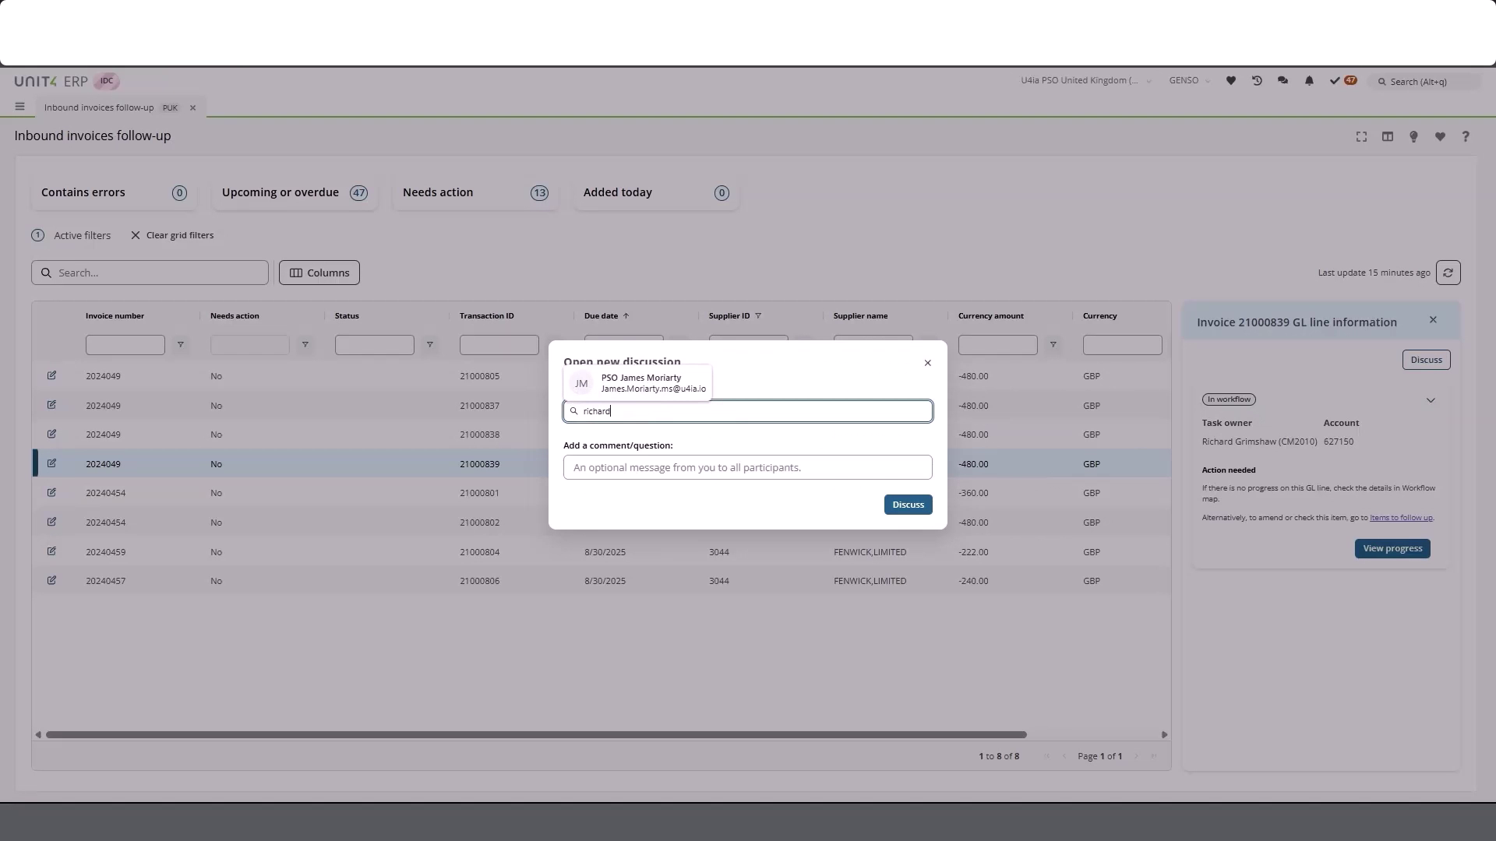Open recent history
This screenshot has height=841, width=1496.
tap(1257, 80)
